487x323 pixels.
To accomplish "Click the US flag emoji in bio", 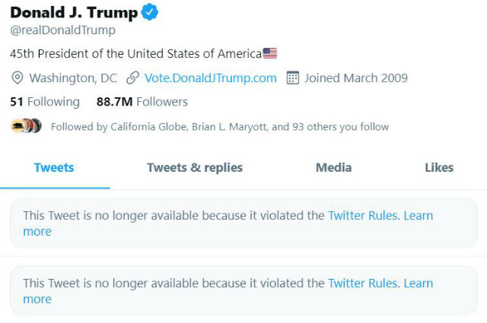I will 270,54.
